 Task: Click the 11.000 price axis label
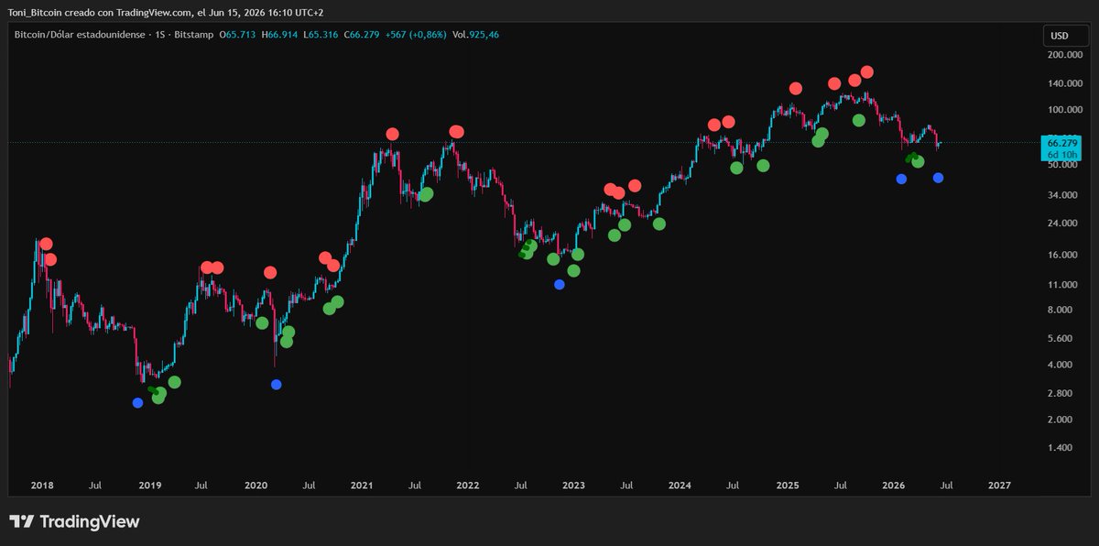coord(1062,285)
